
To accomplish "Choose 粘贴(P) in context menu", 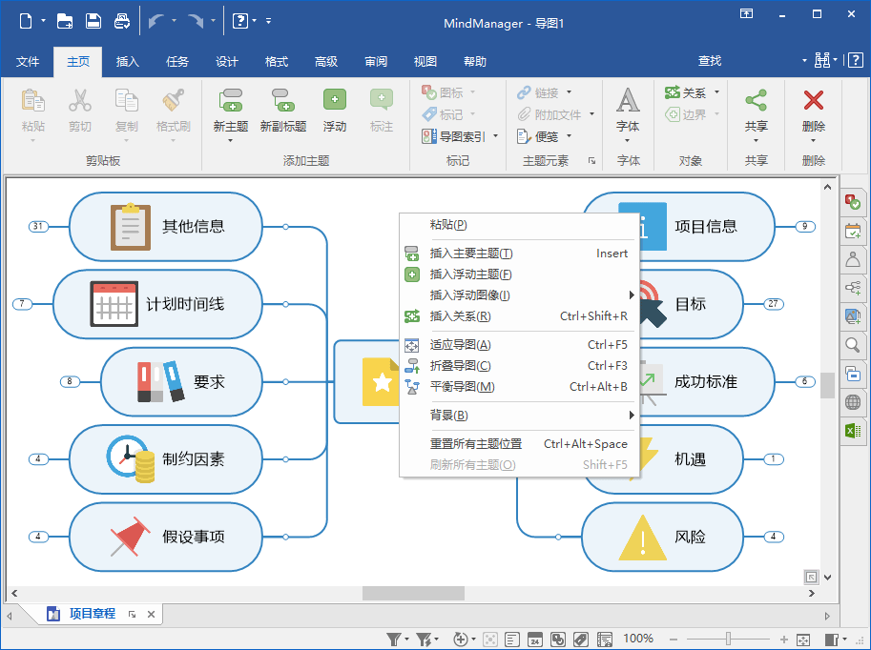I will [519, 225].
